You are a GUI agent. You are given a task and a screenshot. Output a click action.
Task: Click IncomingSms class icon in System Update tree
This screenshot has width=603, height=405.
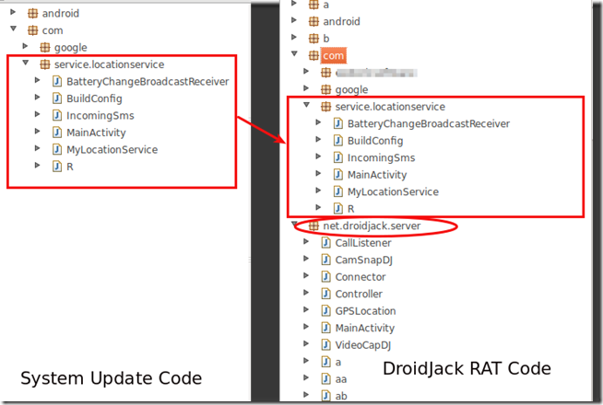(57, 116)
